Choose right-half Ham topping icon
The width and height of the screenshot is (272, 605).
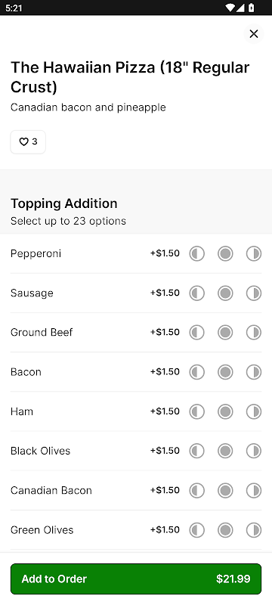[x=254, y=411]
